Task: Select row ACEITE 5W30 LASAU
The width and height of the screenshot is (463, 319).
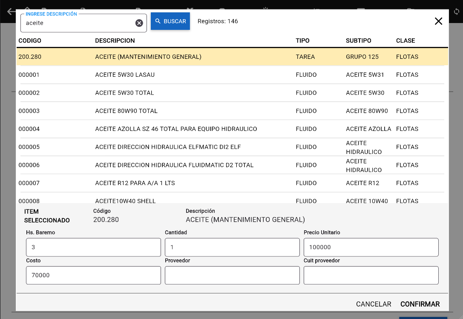Action: coord(232,75)
